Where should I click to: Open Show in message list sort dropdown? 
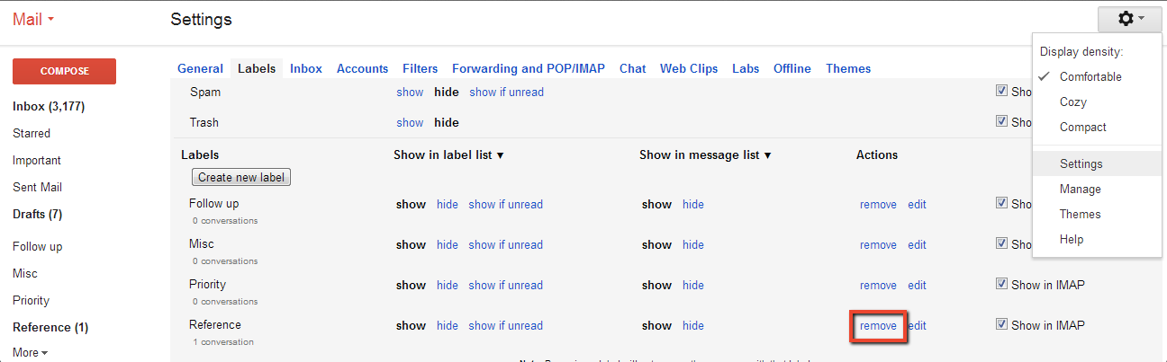(x=707, y=155)
